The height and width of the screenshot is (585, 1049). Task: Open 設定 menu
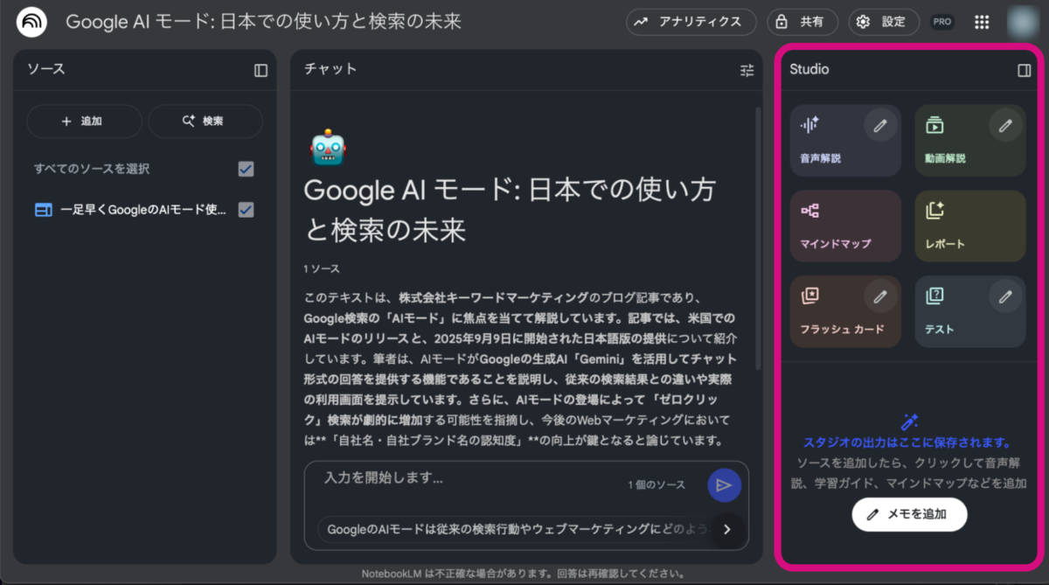tap(884, 22)
